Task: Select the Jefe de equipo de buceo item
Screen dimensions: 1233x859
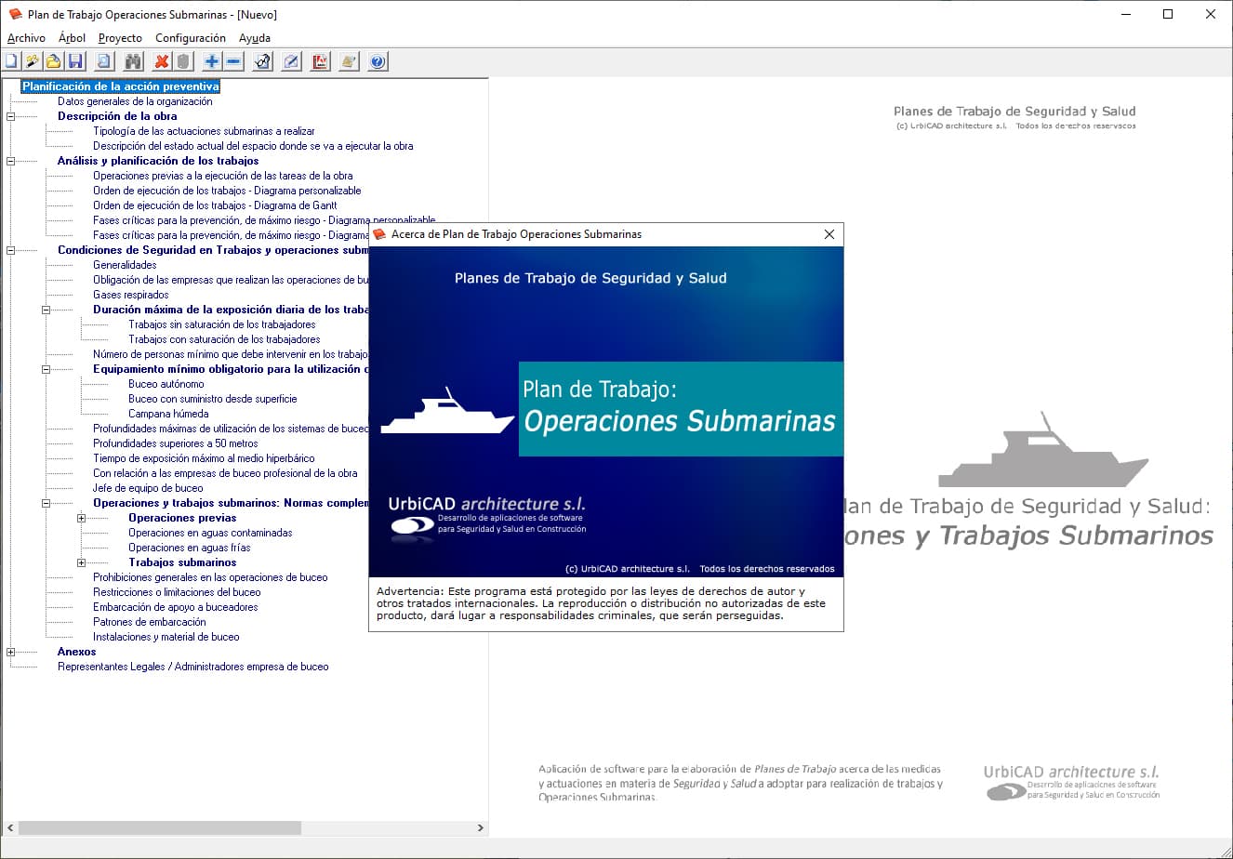Action: coord(148,488)
